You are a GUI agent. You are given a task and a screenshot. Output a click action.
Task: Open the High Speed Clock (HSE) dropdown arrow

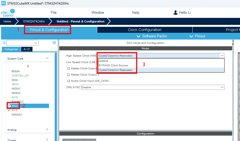[222, 56]
